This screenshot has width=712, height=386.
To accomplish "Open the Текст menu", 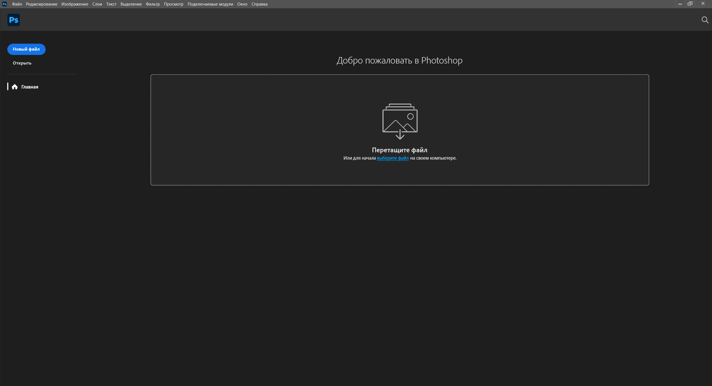I will click(x=111, y=4).
